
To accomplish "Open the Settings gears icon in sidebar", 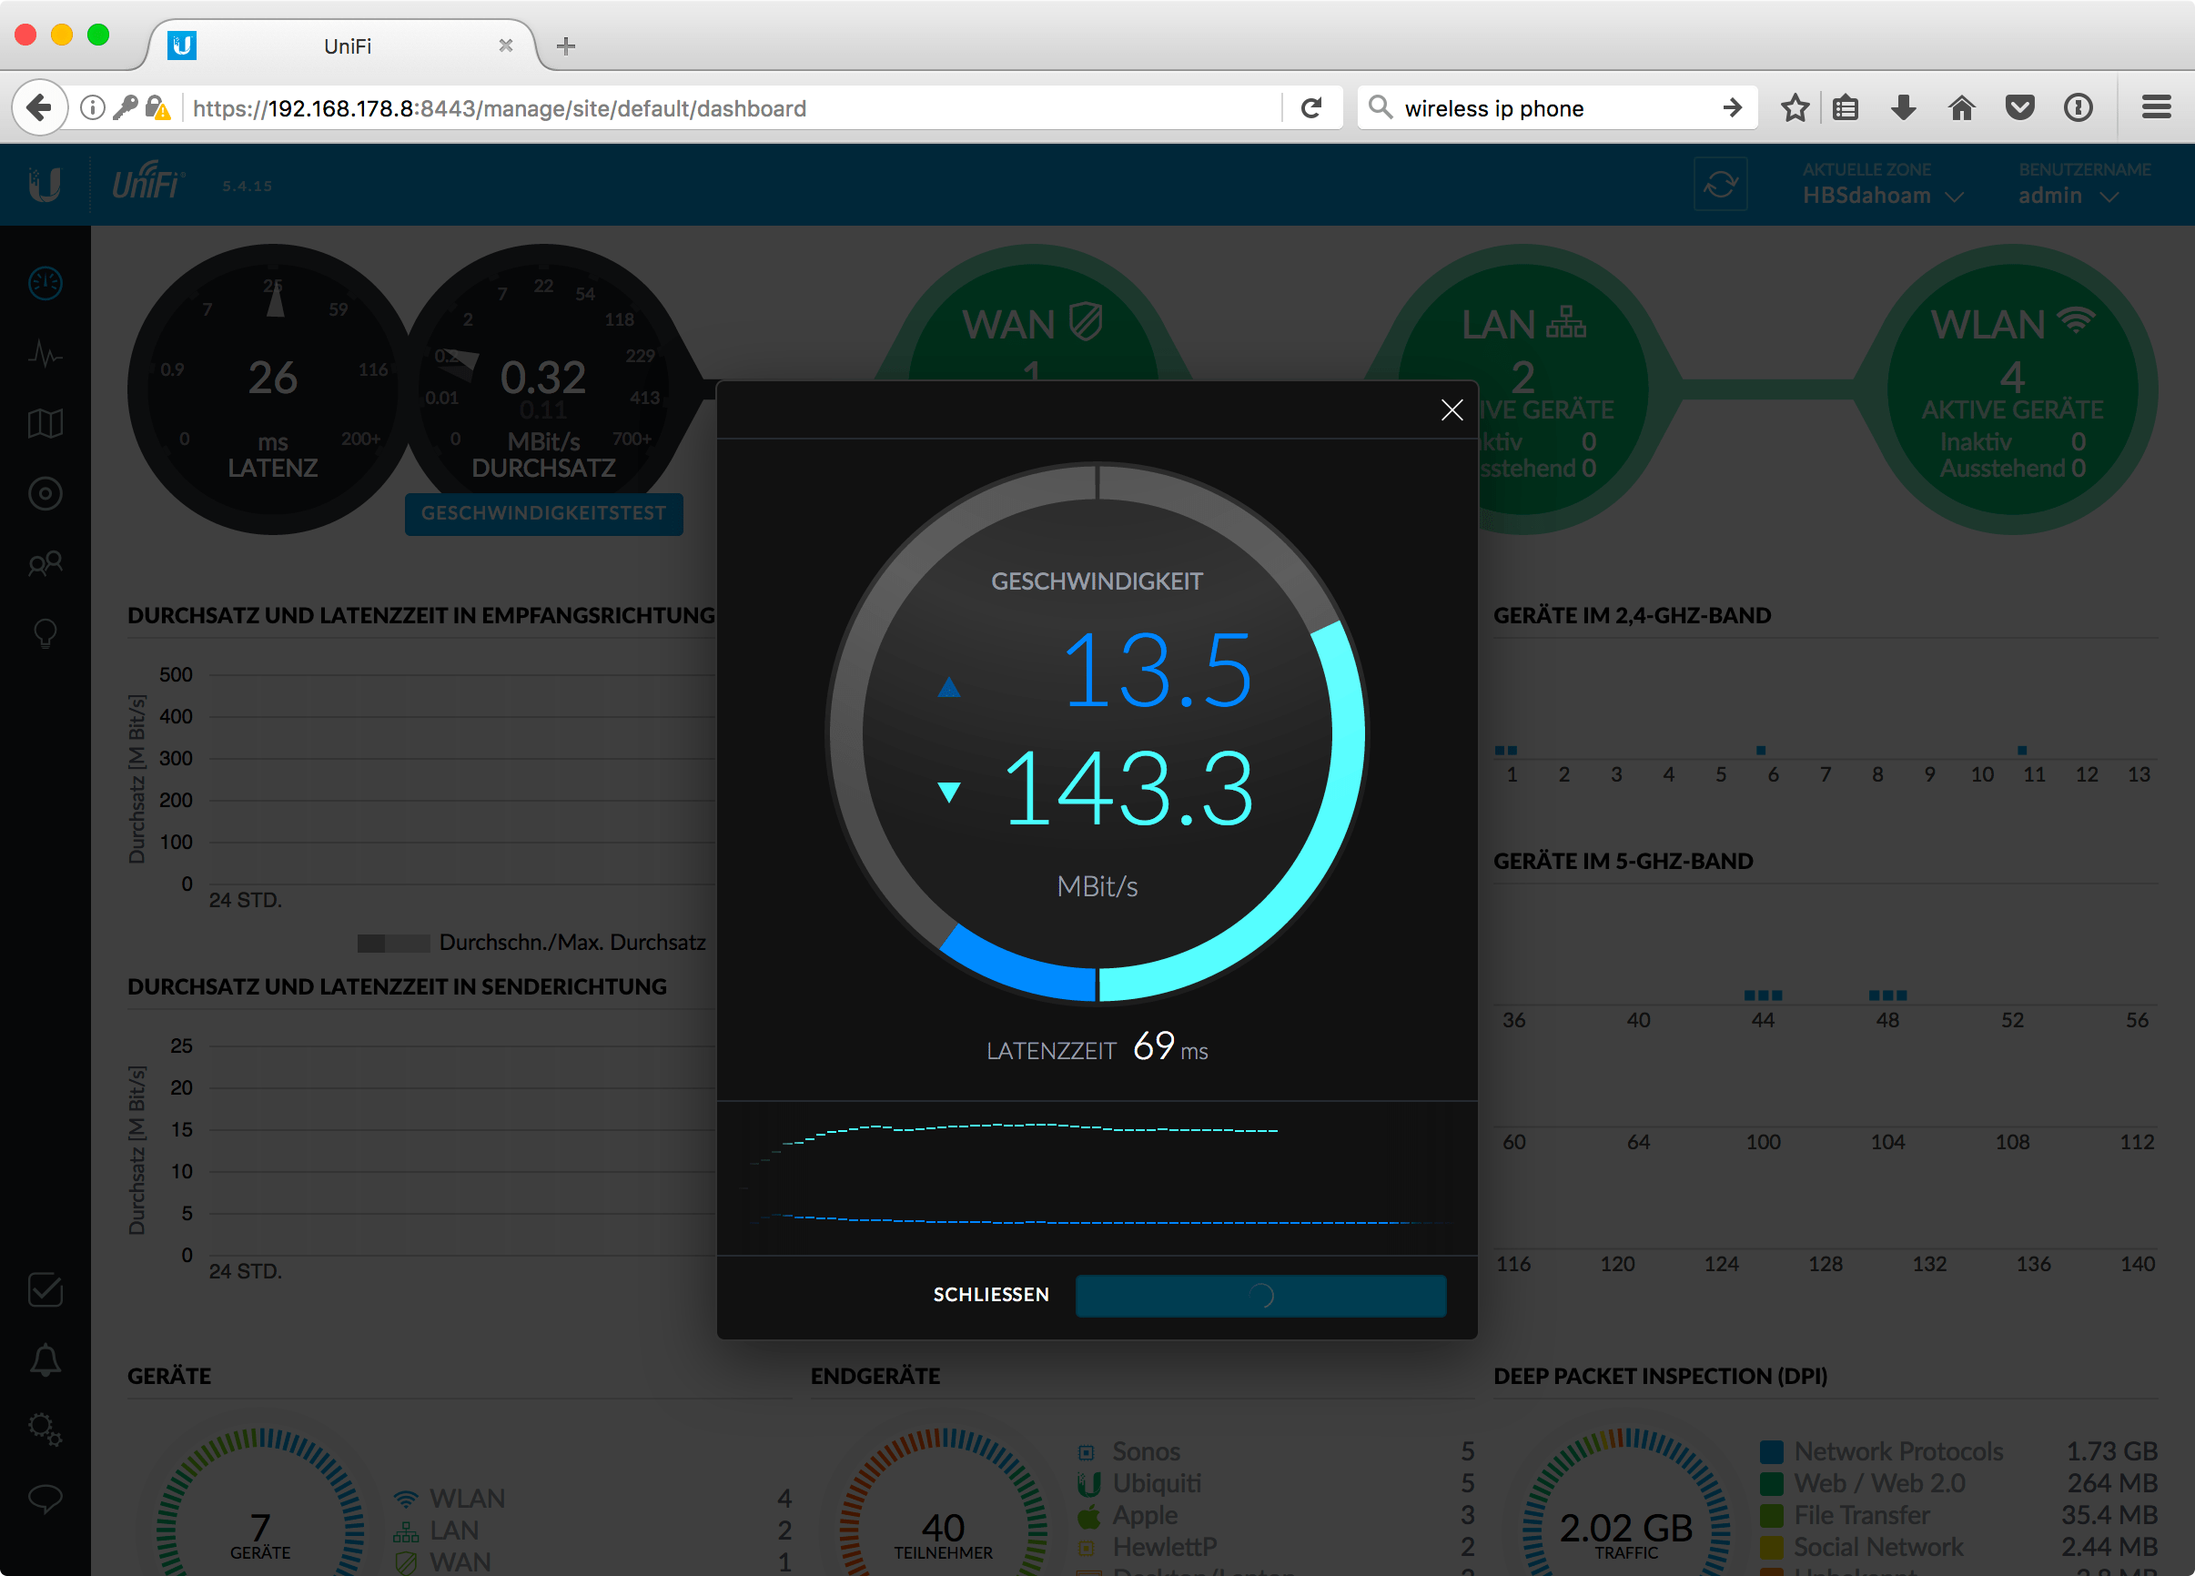I will pos(45,1429).
